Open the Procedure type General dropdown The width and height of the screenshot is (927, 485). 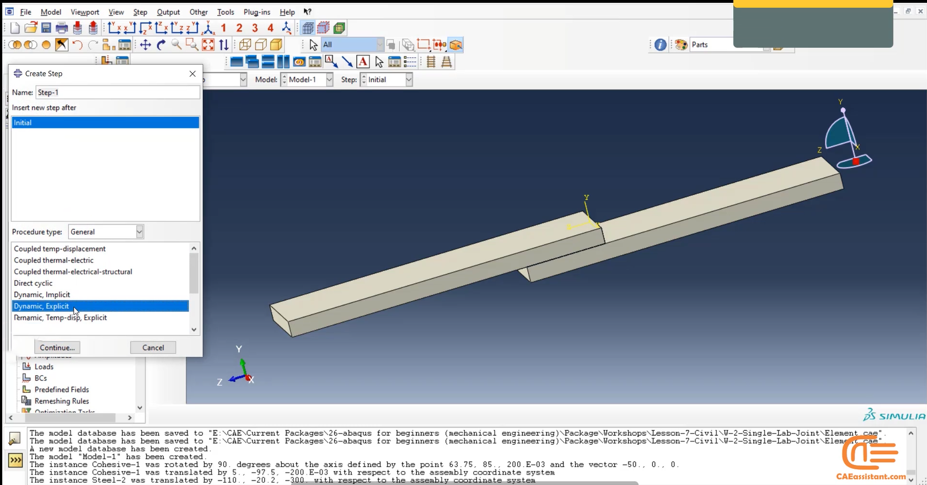(106, 232)
